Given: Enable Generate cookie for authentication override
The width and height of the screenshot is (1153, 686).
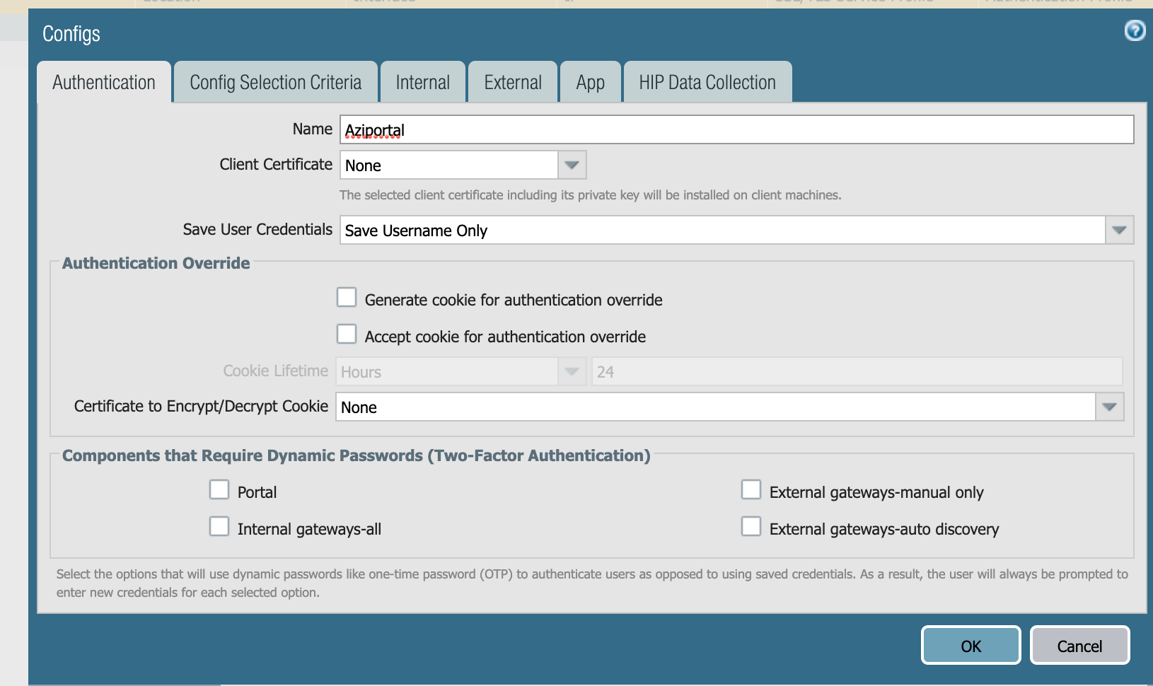Looking at the screenshot, I should (x=347, y=298).
